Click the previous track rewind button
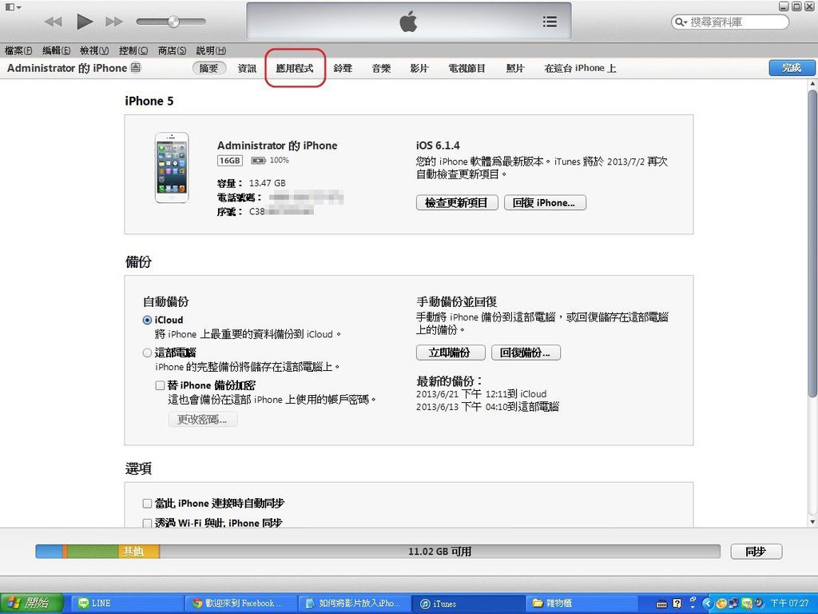The width and height of the screenshot is (818, 614). pos(54,22)
